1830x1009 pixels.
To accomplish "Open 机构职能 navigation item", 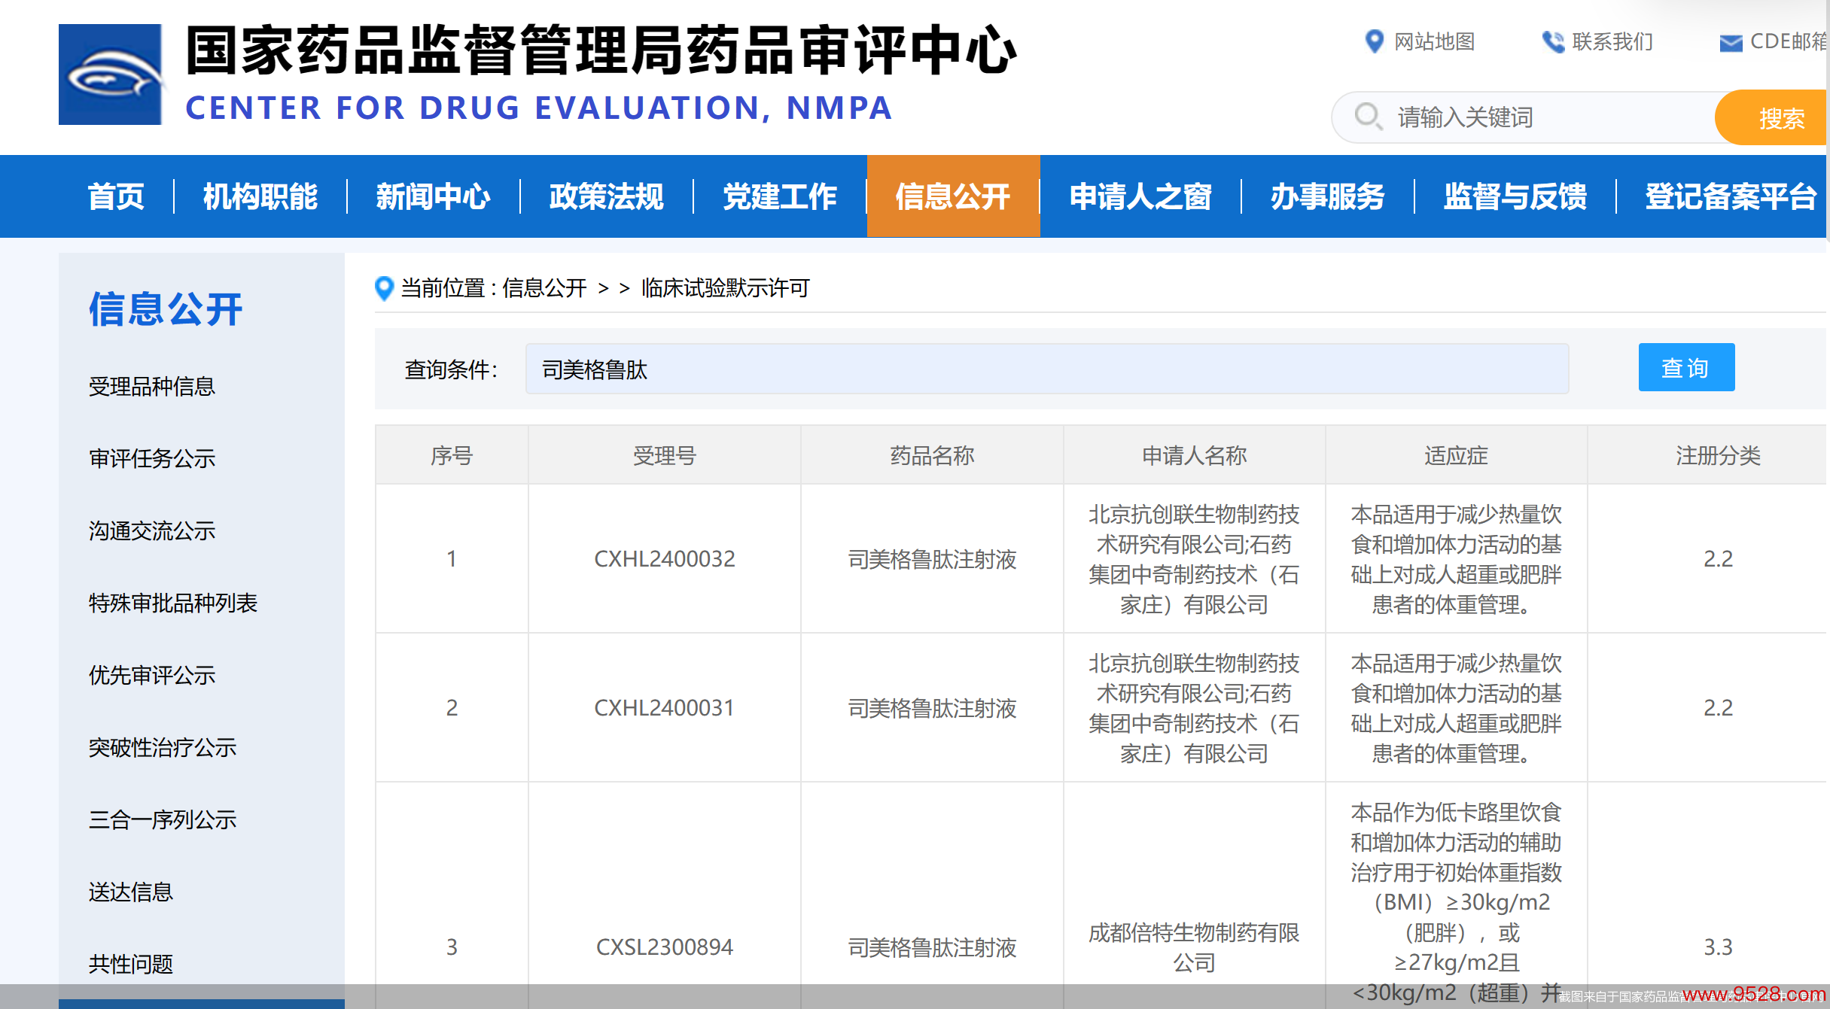I will click(x=260, y=196).
